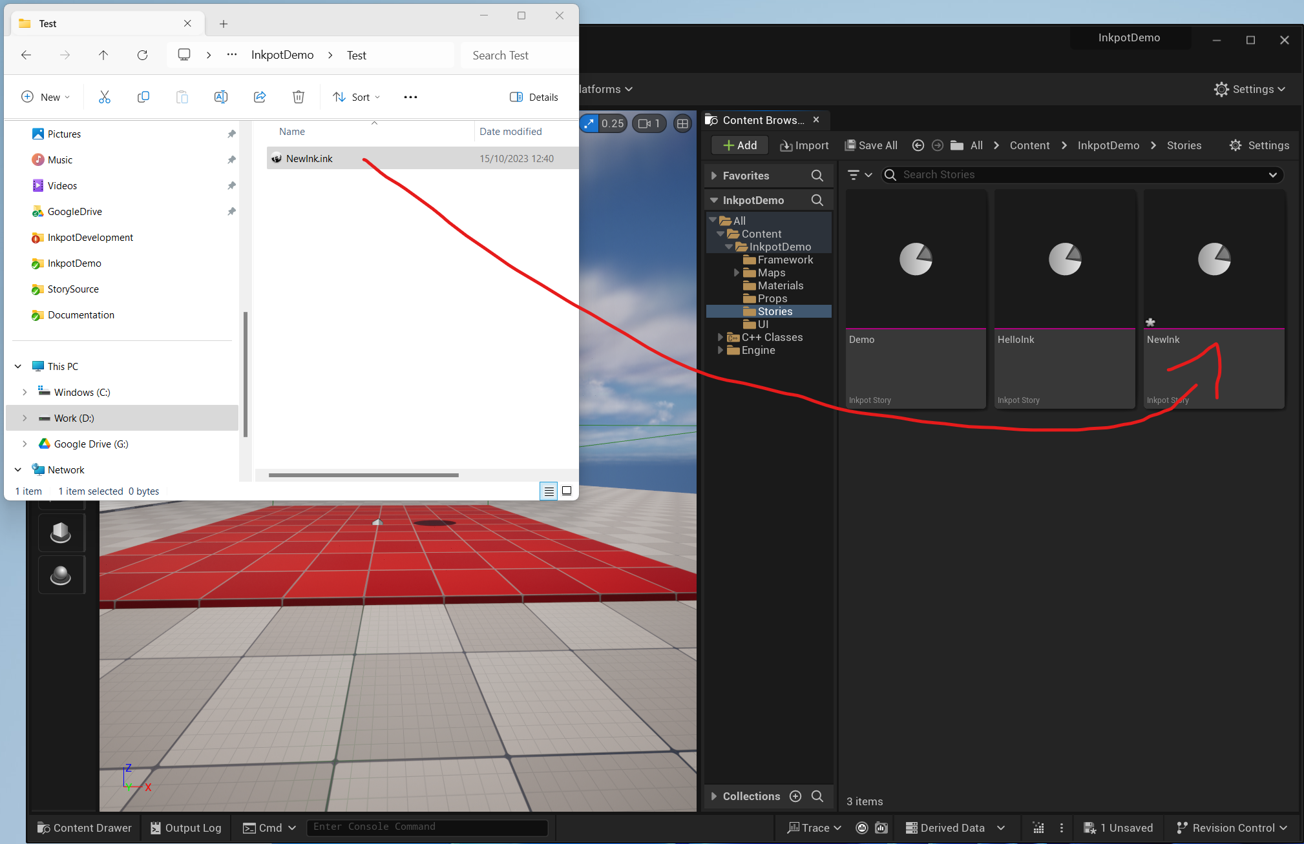Open the Sort menu in Explorer
Viewport: 1304px width, 844px height.
click(356, 97)
